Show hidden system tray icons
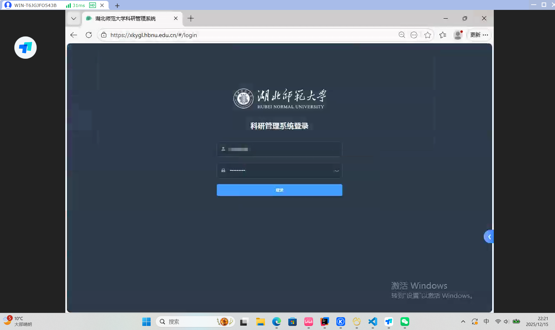The height and width of the screenshot is (330, 555). click(x=463, y=322)
